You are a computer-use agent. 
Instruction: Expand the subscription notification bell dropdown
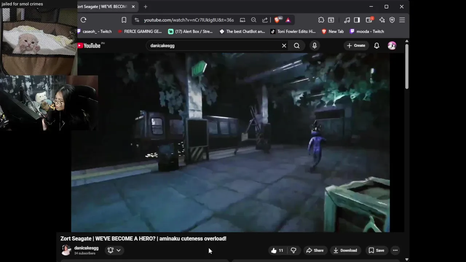pos(114,250)
